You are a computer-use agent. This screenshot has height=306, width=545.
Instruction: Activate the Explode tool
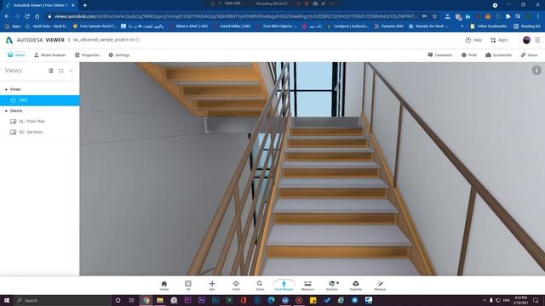(x=356, y=286)
